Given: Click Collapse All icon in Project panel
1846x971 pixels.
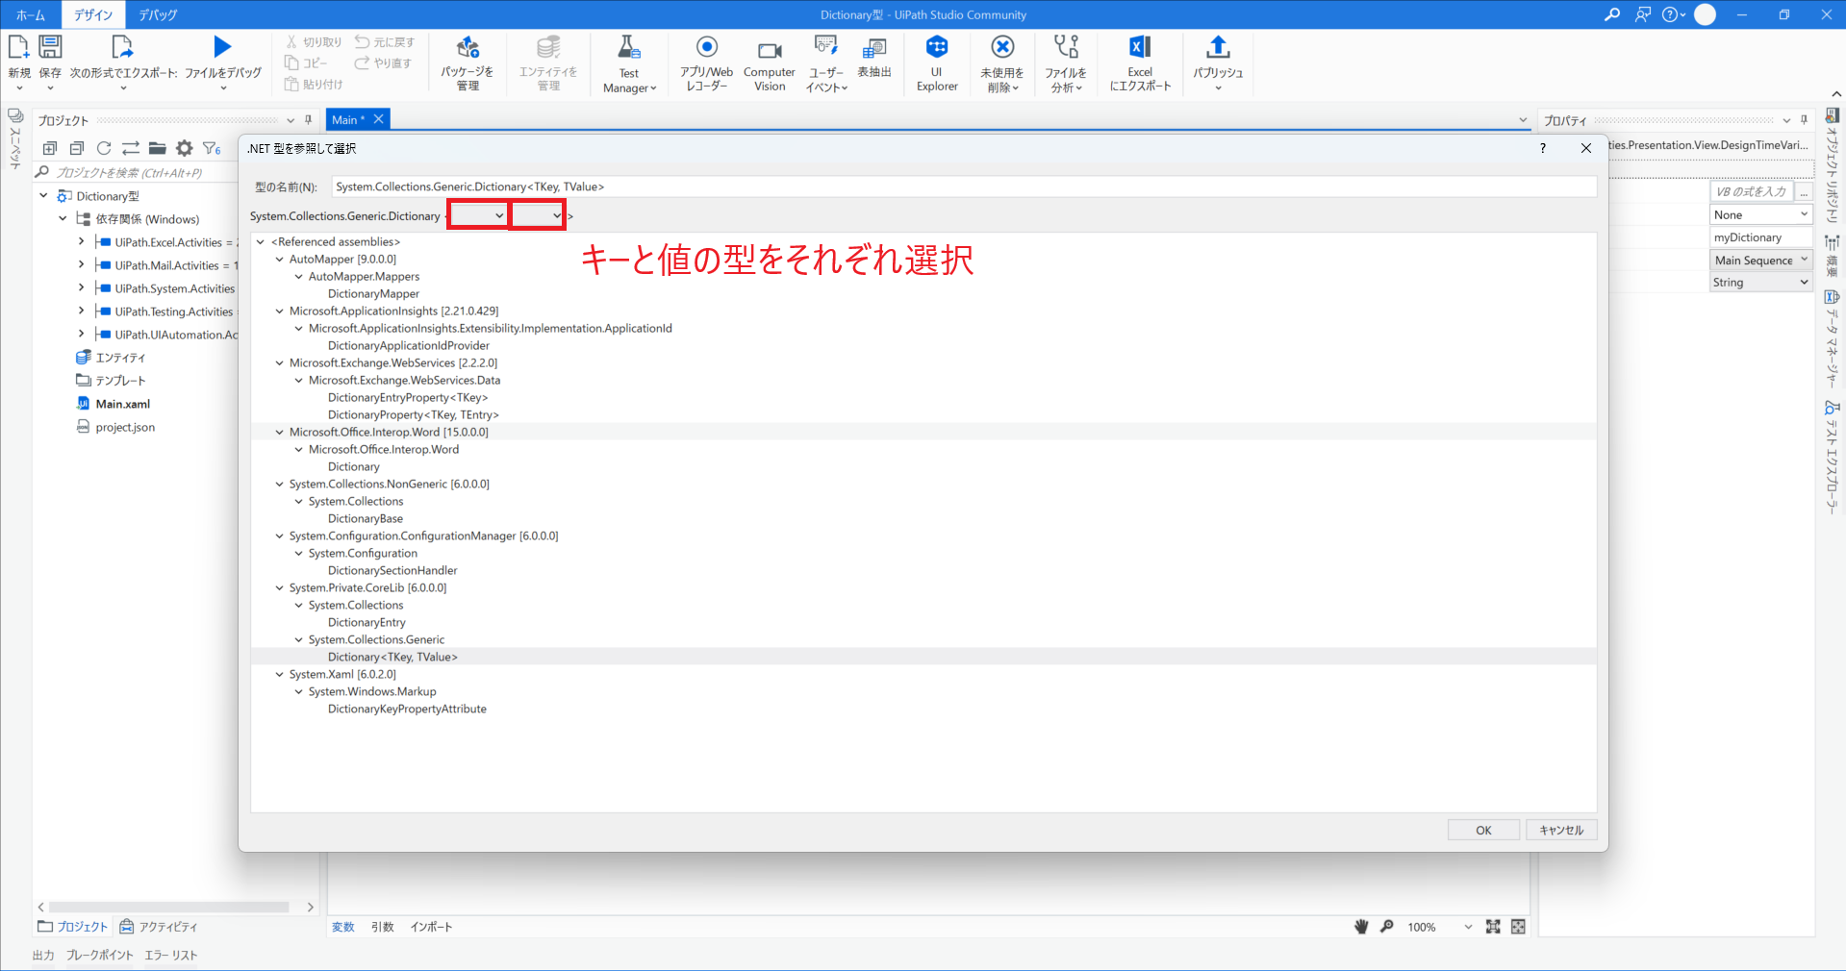Looking at the screenshot, I should pos(77,148).
